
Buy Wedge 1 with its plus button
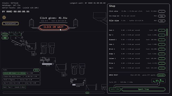click(x=162, y=54)
